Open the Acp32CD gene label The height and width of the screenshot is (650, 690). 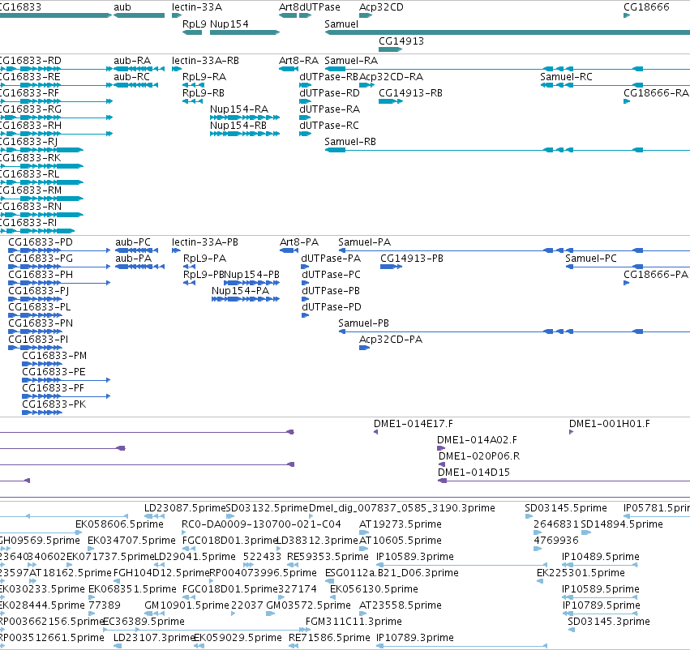tap(381, 7)
